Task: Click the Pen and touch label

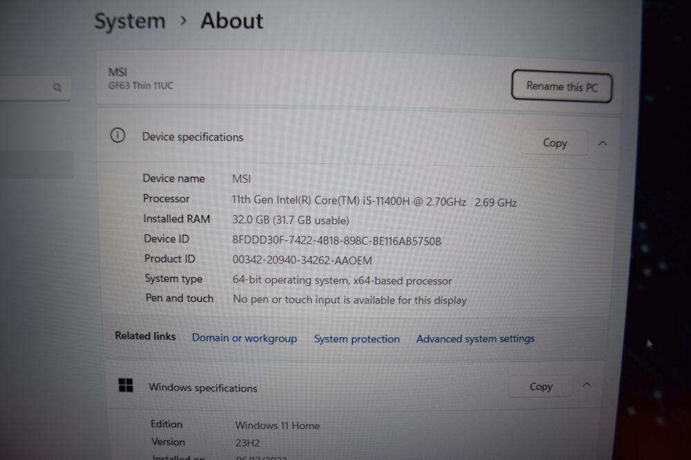Action: pos(180,298)
